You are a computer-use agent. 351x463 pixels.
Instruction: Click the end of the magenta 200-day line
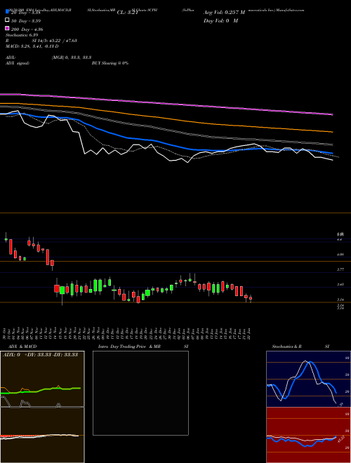(x=333, y=114)
